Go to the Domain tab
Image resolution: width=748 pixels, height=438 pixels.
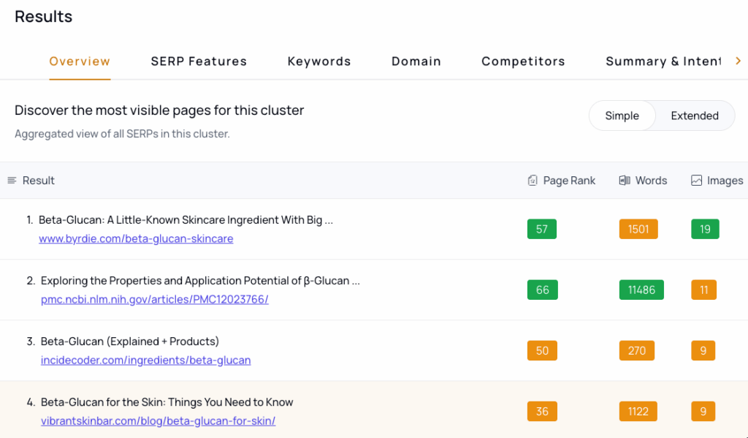coord(416,61)
